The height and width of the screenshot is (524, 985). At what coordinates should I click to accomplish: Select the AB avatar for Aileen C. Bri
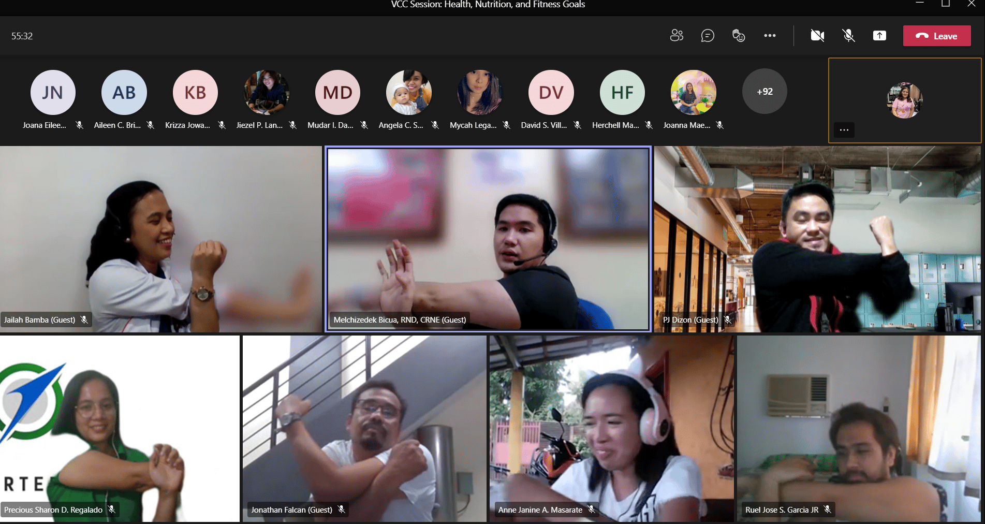pos(124,92)
